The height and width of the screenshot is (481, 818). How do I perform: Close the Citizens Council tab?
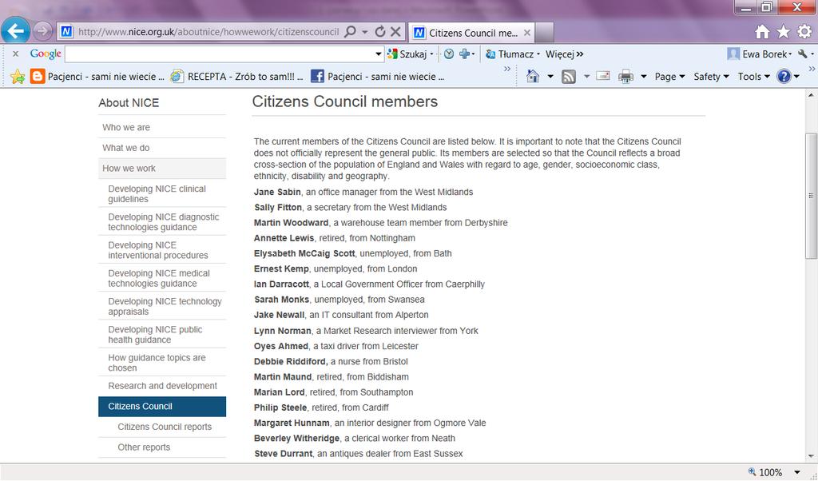(x=527, y=33)
